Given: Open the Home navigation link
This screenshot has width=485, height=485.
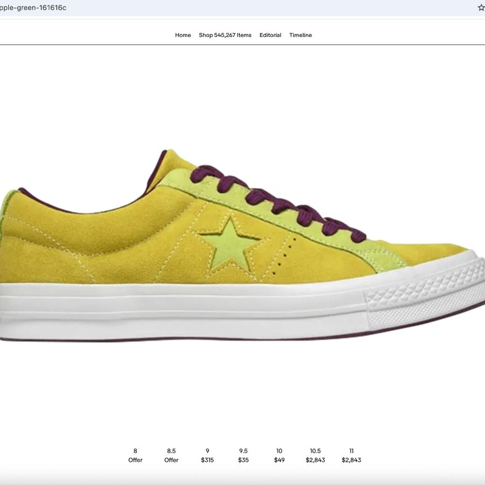Looking at the screenshot, I should (183, 35).
